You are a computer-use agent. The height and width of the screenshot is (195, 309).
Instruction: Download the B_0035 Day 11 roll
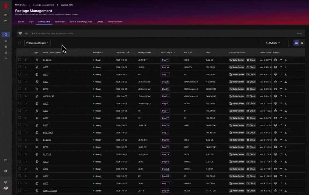[x=286, y=60]
